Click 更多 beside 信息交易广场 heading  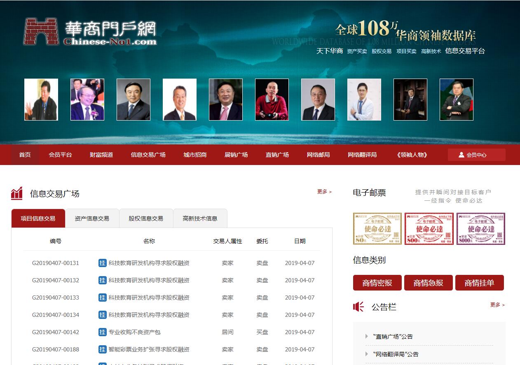(x=324, y=191)
